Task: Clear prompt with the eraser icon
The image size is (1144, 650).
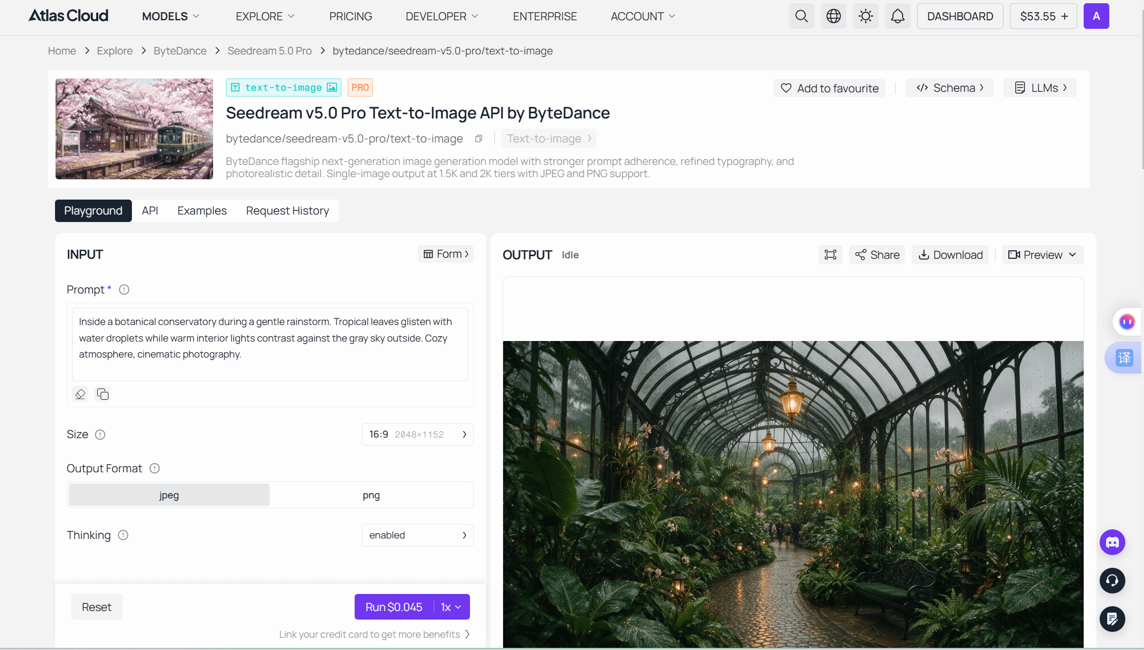Action: (80, 394)
